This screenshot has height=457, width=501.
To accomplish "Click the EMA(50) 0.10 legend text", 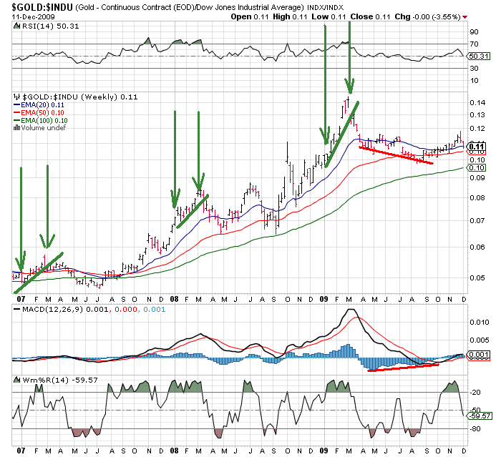I will tap(42, 112).
